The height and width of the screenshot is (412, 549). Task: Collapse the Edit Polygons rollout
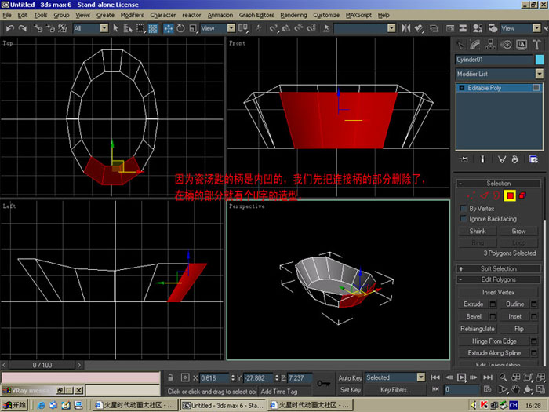pyautogui.click(x=499, y=279)
